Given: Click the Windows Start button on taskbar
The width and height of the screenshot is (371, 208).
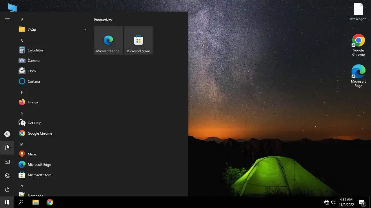Looking at the screenshot, I should [7, 202].
